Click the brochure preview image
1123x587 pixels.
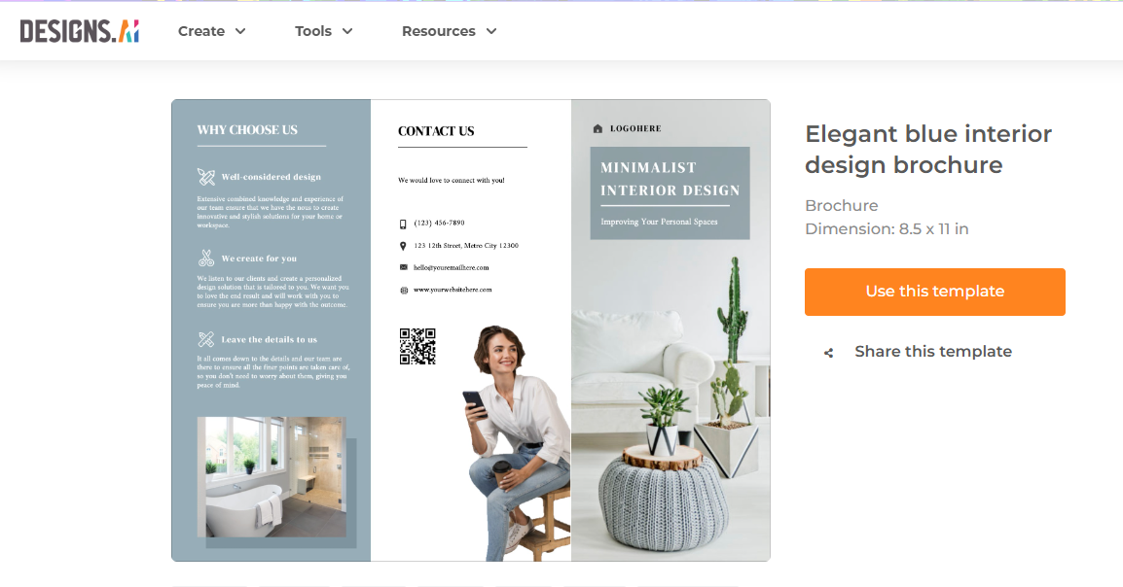[471, 330]
